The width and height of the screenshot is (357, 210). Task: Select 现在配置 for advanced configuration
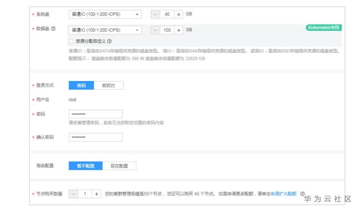(x=119, y=166)
